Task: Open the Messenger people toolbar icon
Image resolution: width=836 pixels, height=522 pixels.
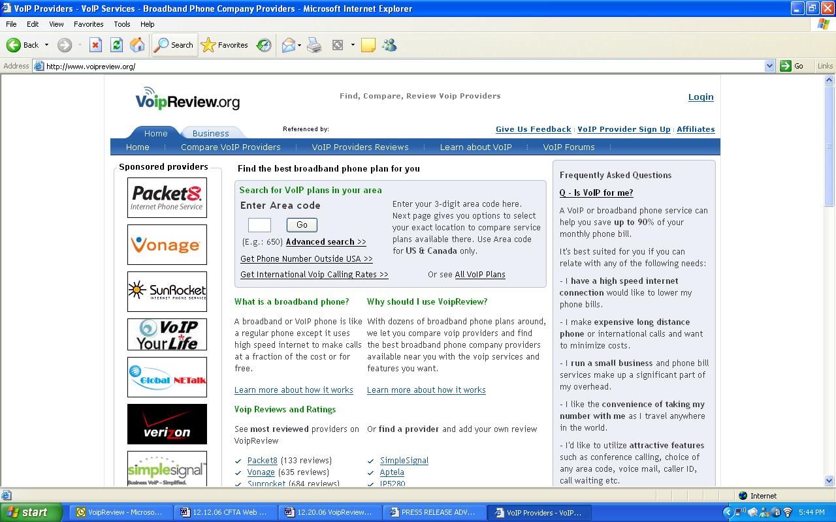Action: click(390, 45)
